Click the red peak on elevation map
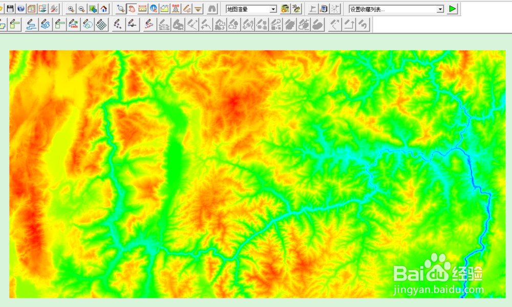 (234, 103)
